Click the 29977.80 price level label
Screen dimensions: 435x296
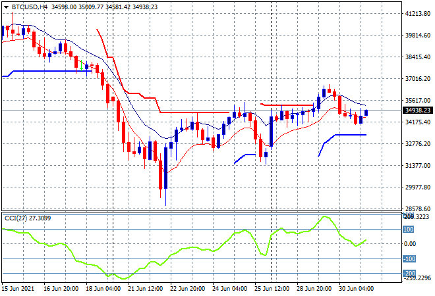418,187
